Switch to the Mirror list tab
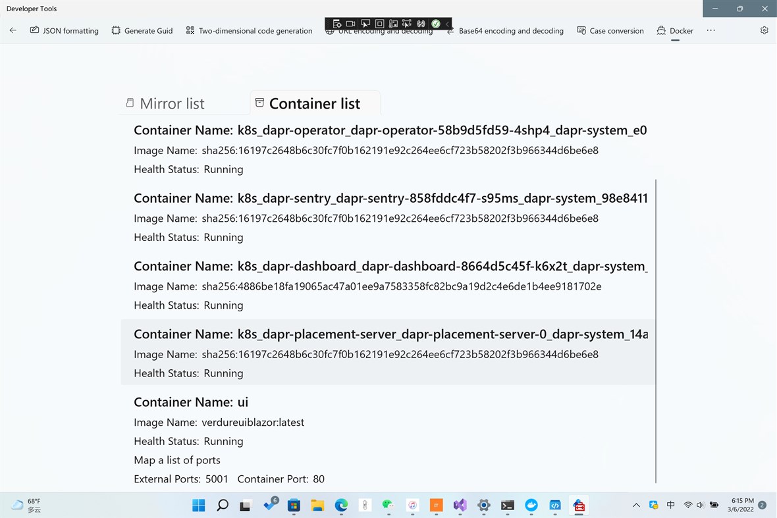Screen dimensions: 777x518 (165, 103)
